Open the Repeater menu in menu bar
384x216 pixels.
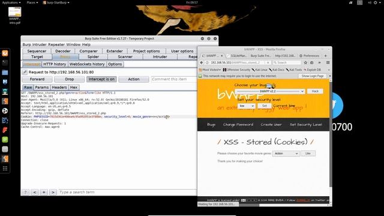click(x=56, y=44)
